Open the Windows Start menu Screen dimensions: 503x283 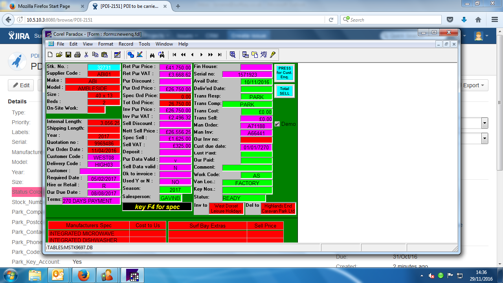[x=10, y=275]
